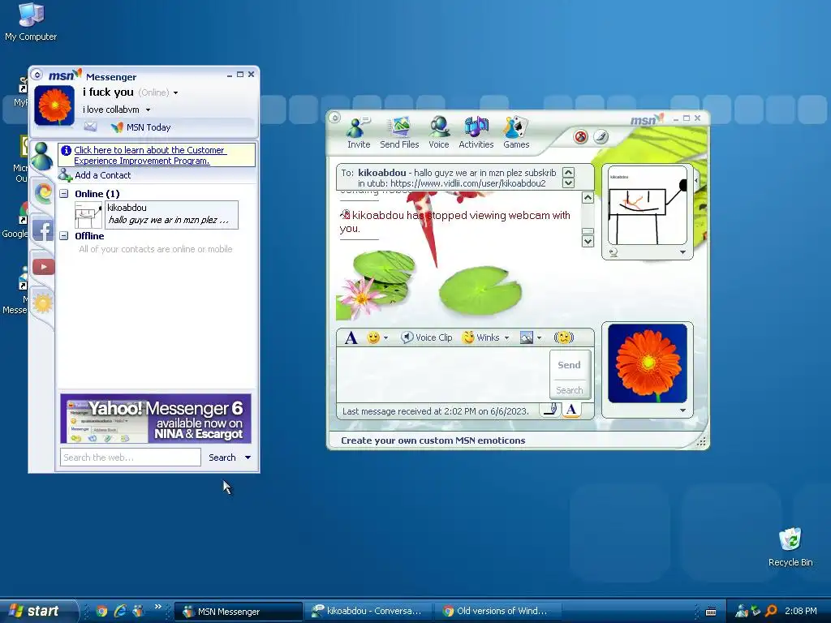Click Add a Contact
Viewport: 831px width, 623px height.
coord(96,175)
